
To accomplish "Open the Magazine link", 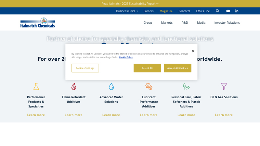I will coord(166,11).
